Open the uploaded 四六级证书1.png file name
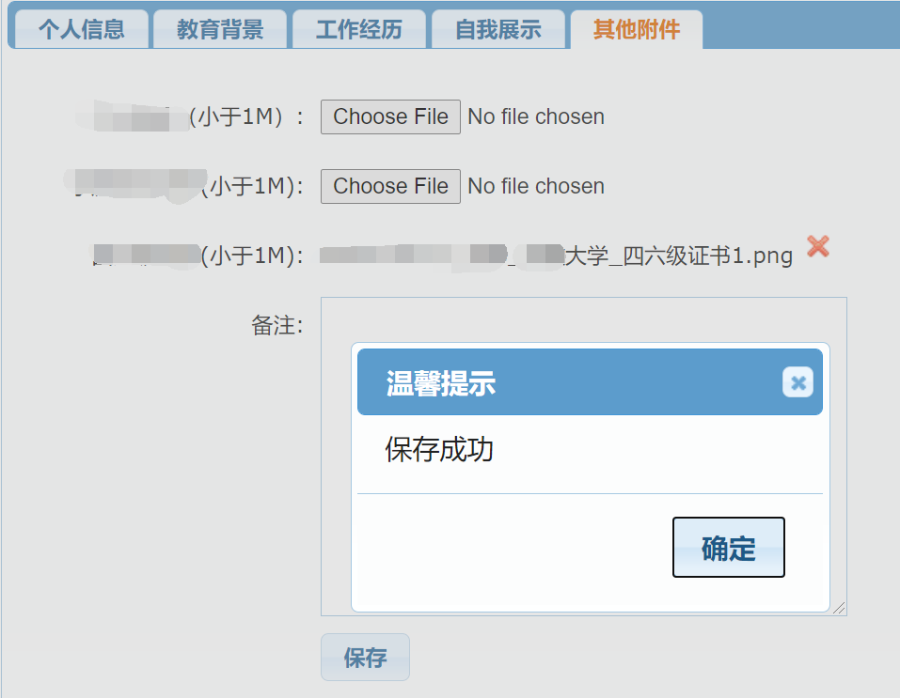 (x=556, y=256)
